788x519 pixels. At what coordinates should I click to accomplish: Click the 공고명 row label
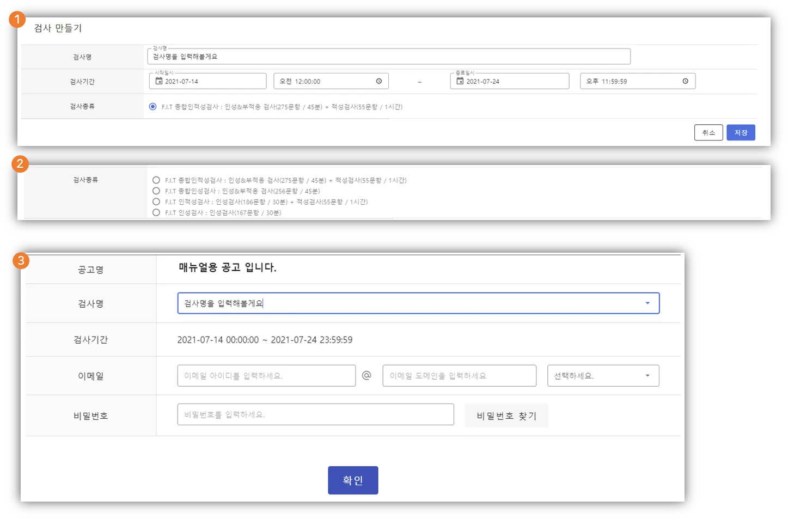(91, 270)
